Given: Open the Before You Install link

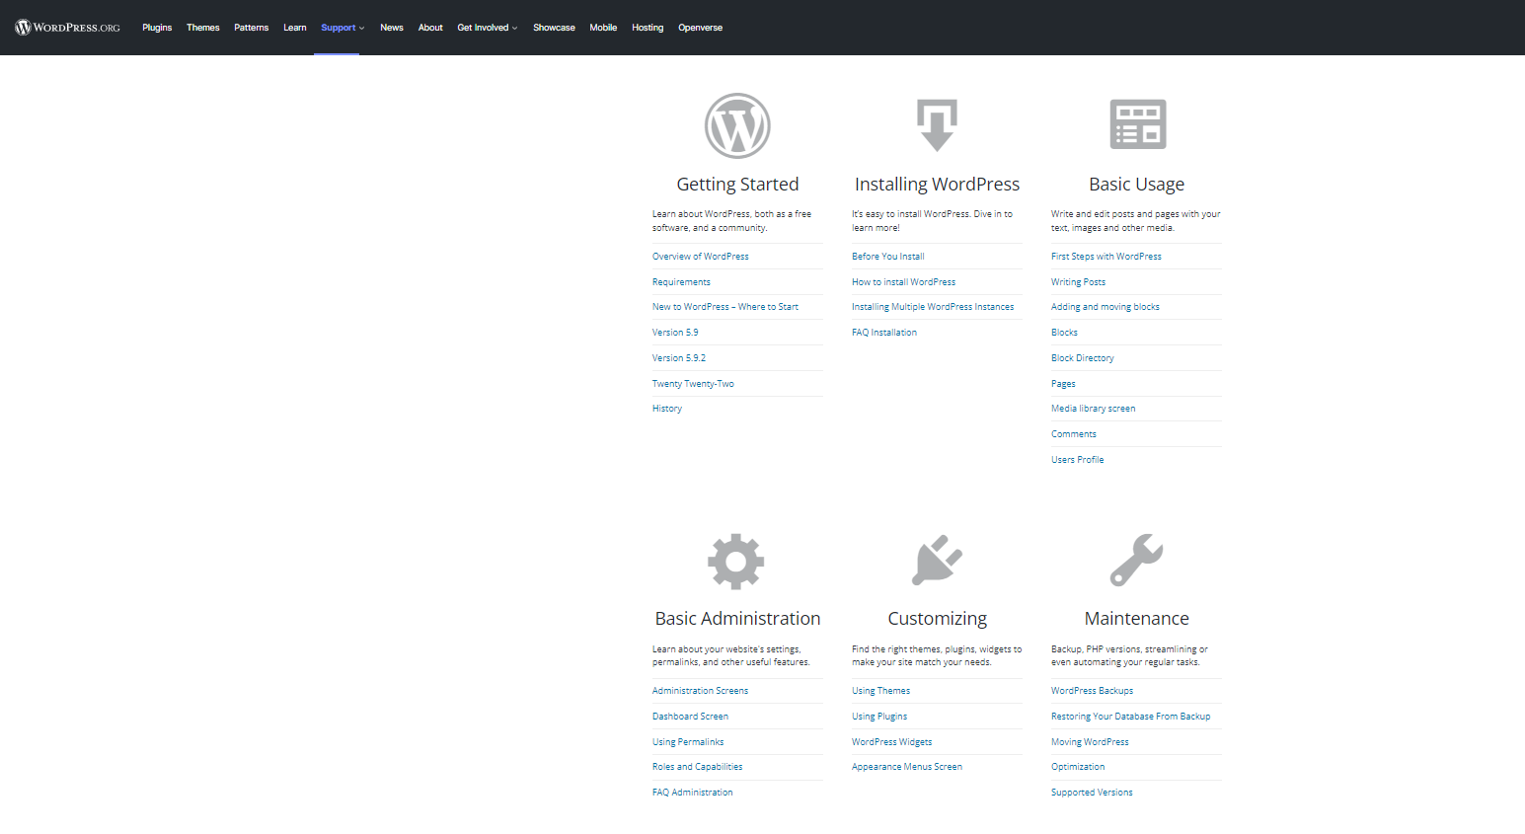Looking at the screenshot, I should [888, 257].
